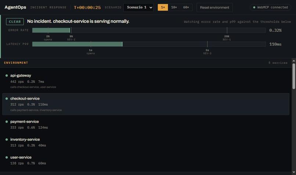Viewport: 296px width, 175px height.
Task: Click the "333 rps" value
Action: [x=17, y=127]
